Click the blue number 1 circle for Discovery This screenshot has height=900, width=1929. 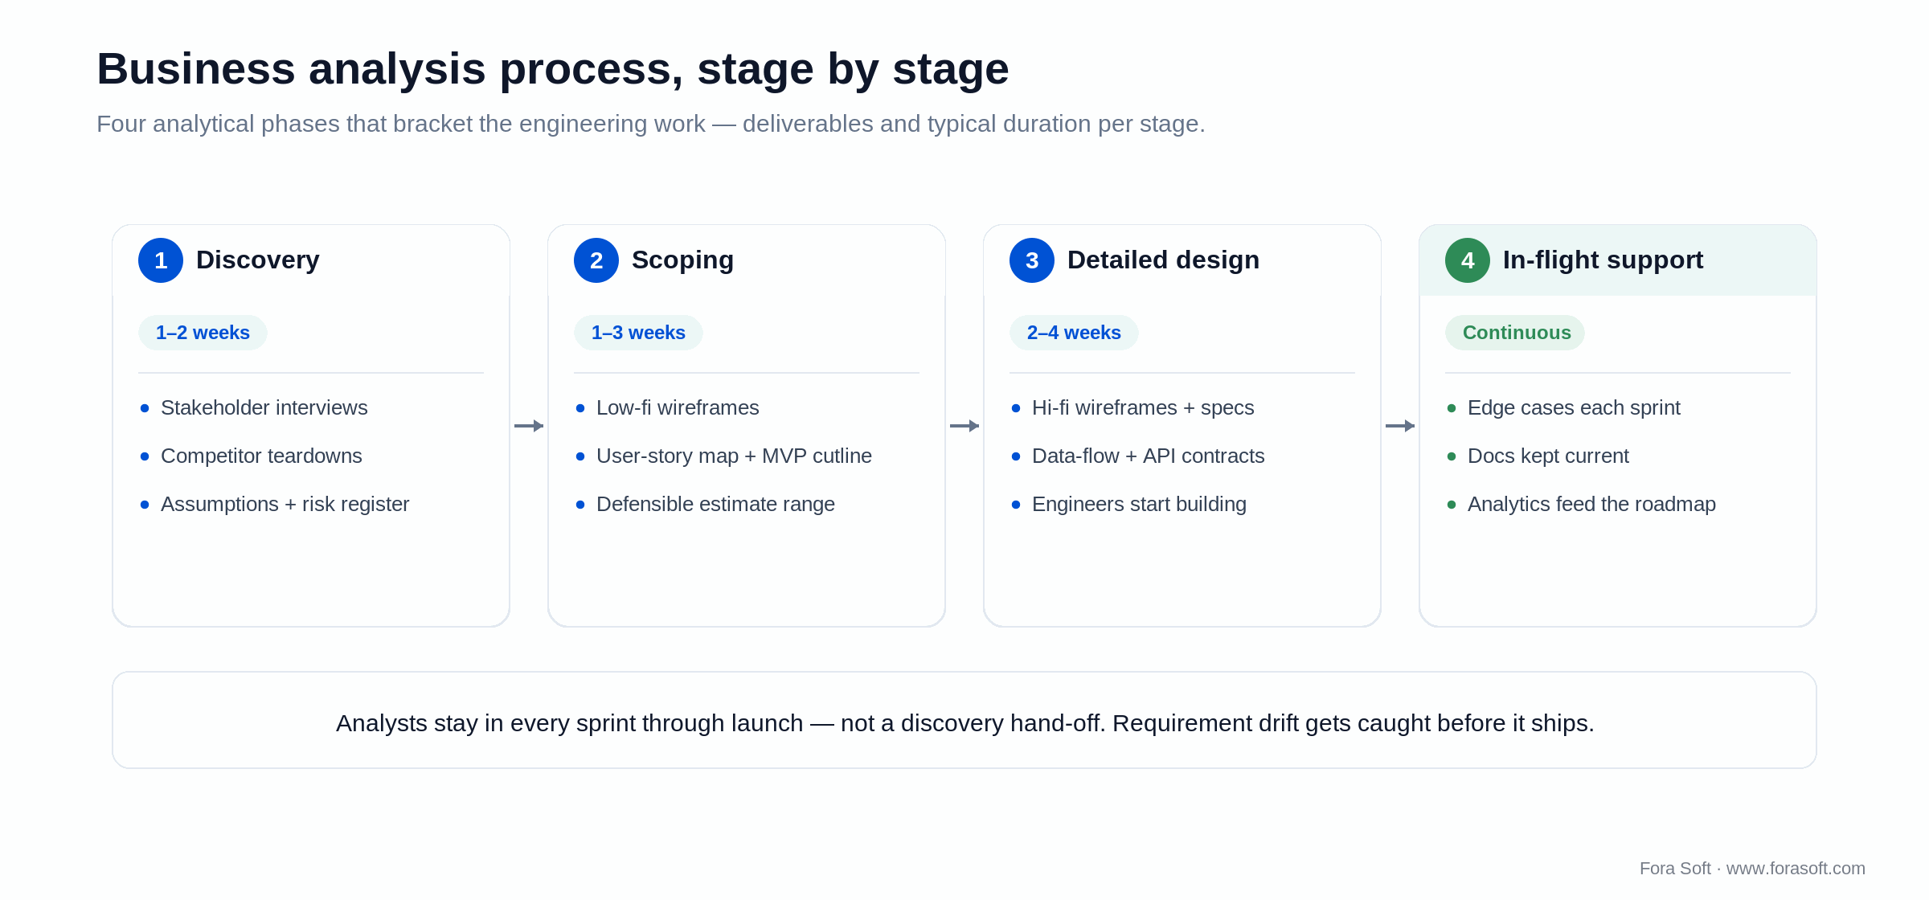click(x=161, y=260)
